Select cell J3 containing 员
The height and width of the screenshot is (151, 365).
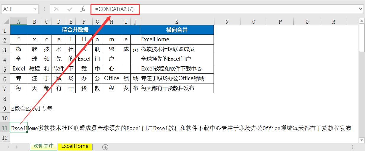pyautogui.click(x=135, y=49)
